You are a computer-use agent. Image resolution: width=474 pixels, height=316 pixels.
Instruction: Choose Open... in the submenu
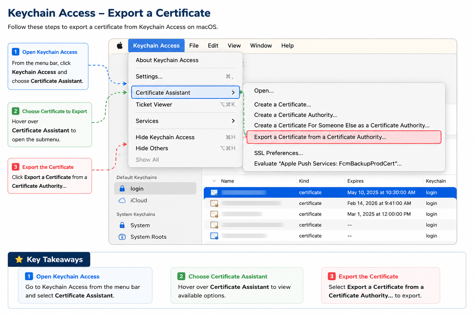[x=344, y=91]
